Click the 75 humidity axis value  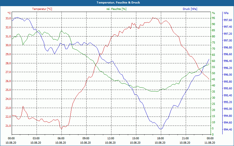click(x=214, y=43)
